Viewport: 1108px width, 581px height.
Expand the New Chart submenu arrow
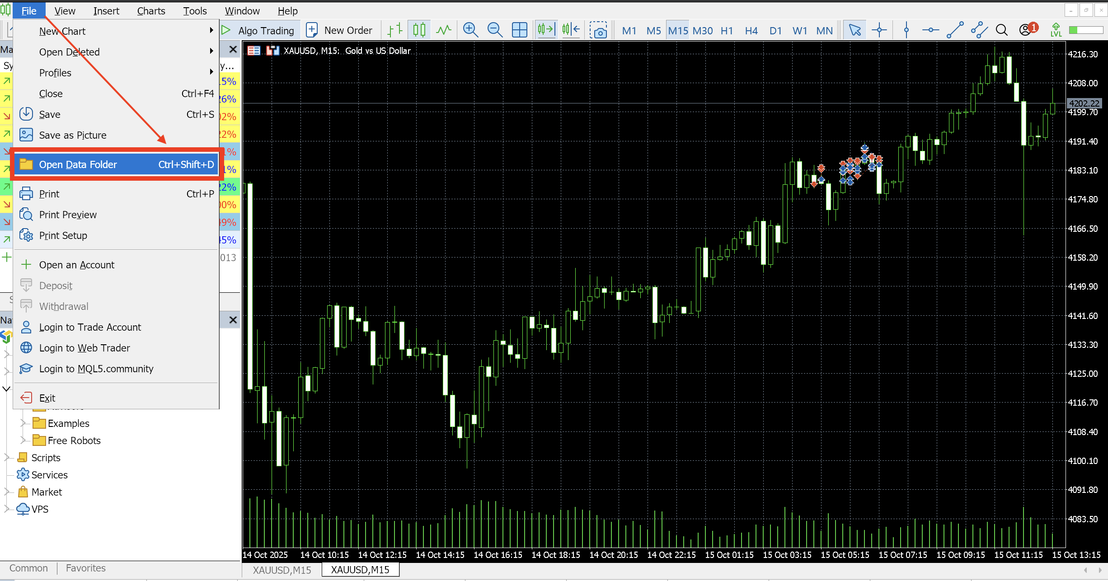(211, 31)
